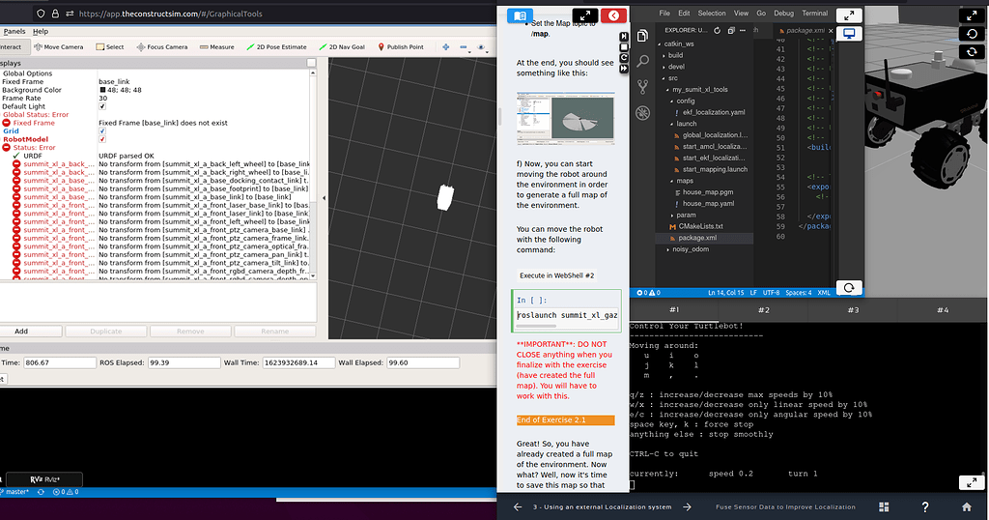Uncheck the Grid display checkbox
989x520 pixels.
pyautogui.click(x=103, y=131)
